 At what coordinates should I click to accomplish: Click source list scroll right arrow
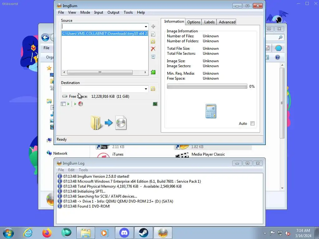point(145,72)
